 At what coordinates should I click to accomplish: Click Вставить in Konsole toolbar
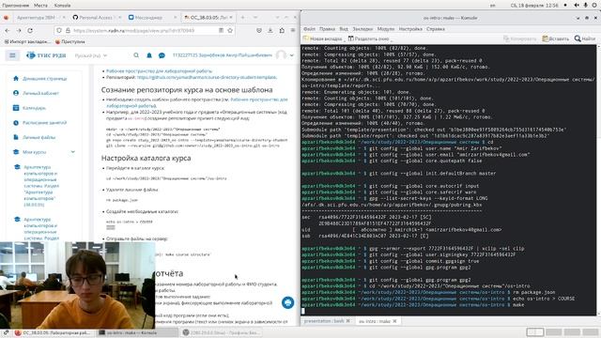pos(556,38)
